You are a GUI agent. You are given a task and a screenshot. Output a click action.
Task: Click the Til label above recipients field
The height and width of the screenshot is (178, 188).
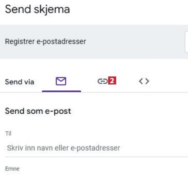[x=8, y=133]
